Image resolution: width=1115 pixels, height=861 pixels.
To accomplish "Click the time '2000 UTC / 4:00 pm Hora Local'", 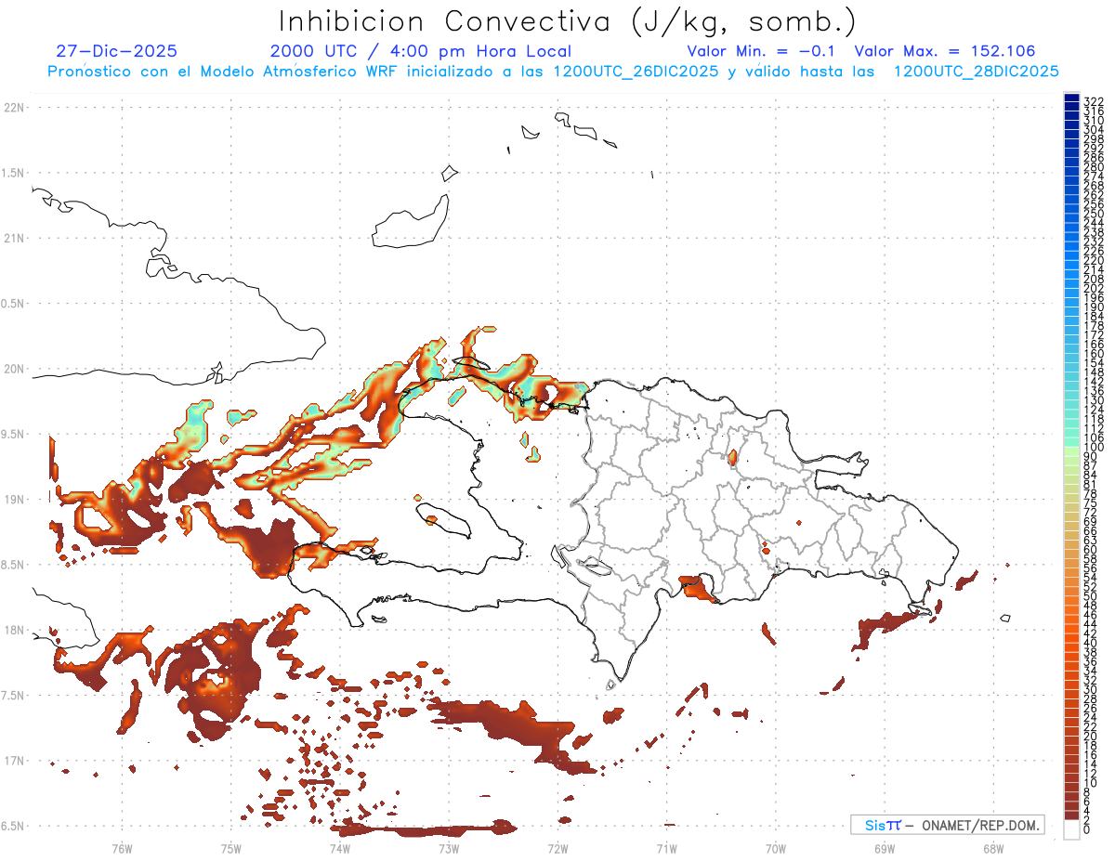I will [x=420, y=51].
